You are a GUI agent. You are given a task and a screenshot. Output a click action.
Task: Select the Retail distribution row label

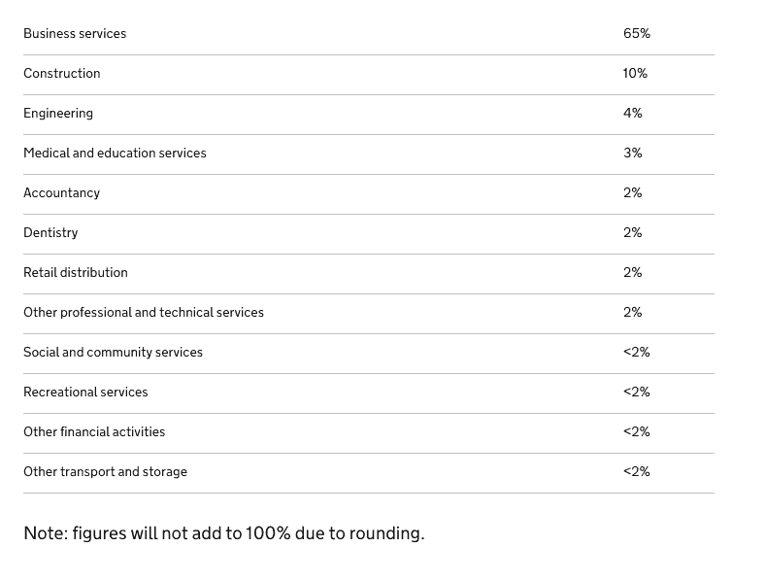pos(76,272)
